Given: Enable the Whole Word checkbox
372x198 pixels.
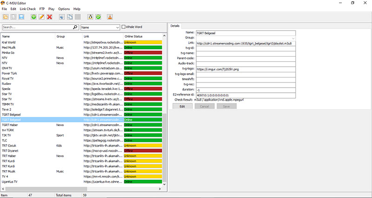Looking at the screenshot, I should 123,27.
